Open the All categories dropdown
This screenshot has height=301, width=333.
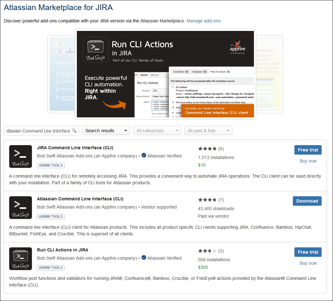[x=157, y=131]
